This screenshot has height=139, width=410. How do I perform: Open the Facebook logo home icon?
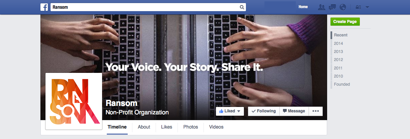point(44,7)
